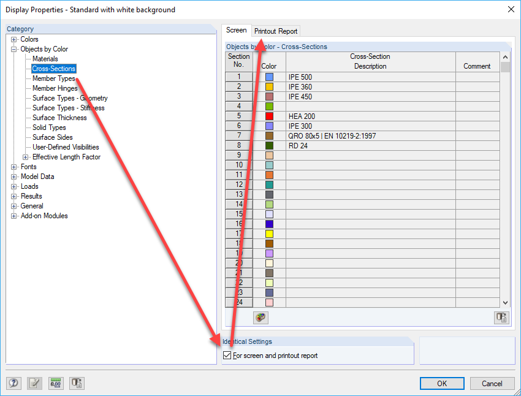521x396 pixels.
Task: Toggle identical settings for screen and printout
Action: click(227, 355)
